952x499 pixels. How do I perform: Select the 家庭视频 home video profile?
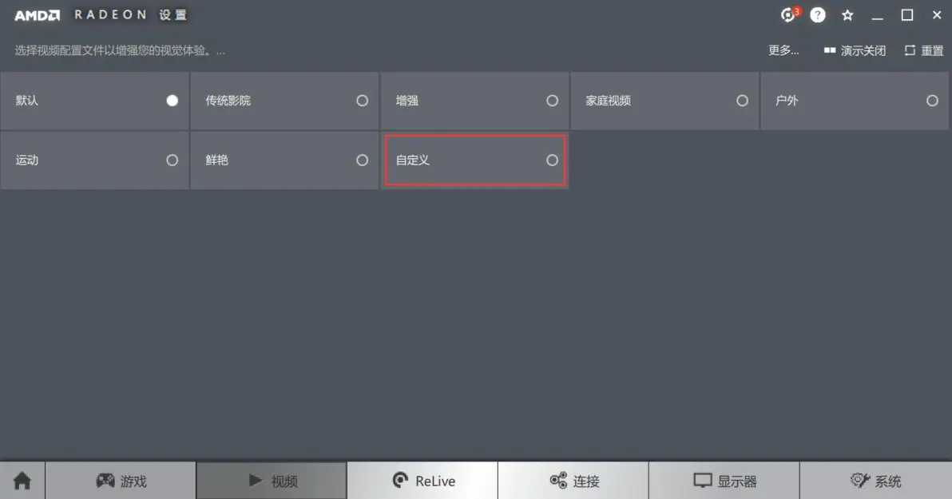664,101
